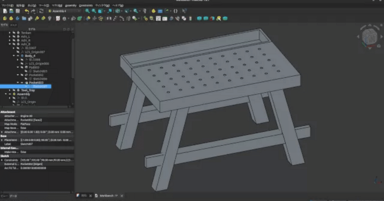This screenshot has height=201, width=384.
Task: Collapse the Pad003 tree item
Action: pos(17,67)
